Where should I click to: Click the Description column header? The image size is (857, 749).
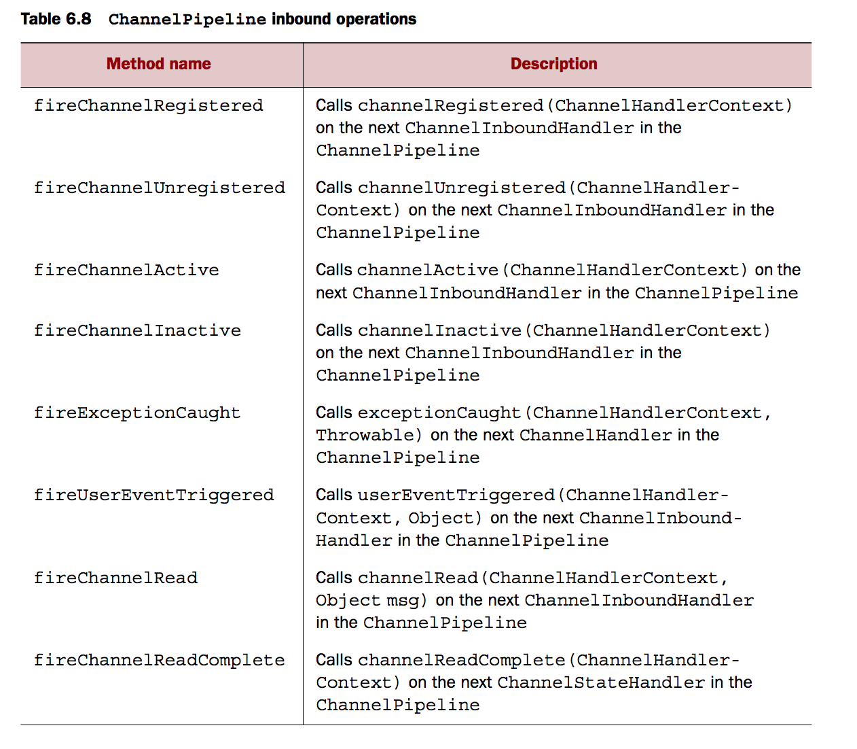pos(553,64)
